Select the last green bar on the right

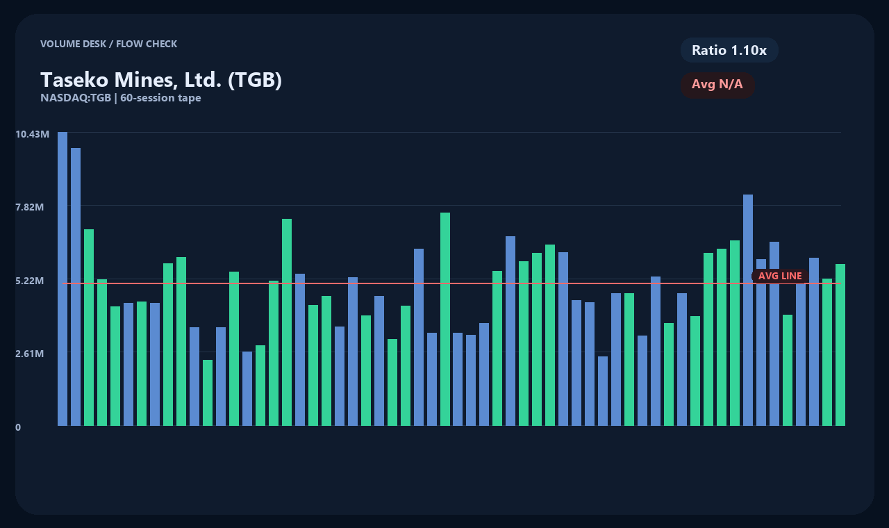tap(840, 345)
